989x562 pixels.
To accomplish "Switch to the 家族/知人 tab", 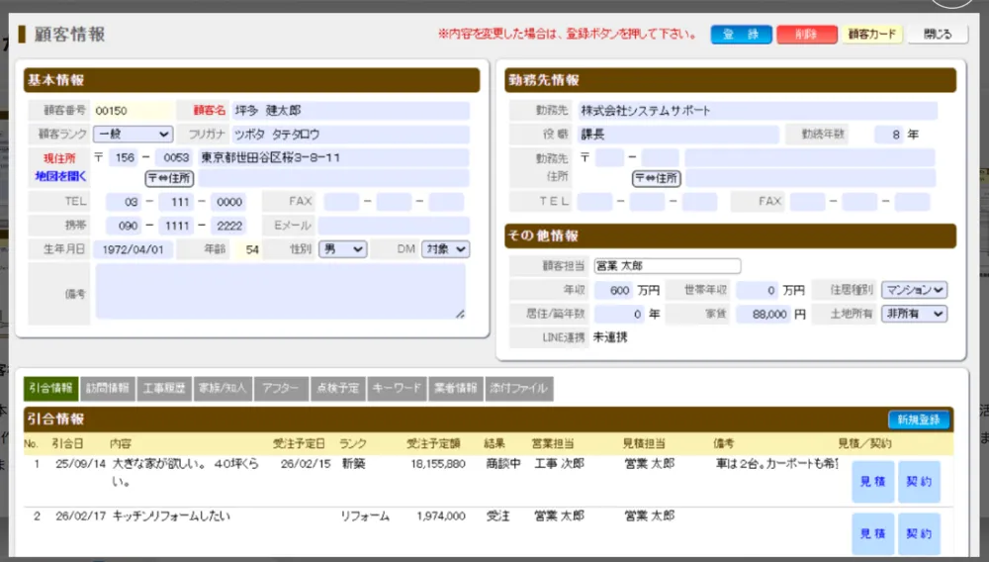I will (222, 389).
